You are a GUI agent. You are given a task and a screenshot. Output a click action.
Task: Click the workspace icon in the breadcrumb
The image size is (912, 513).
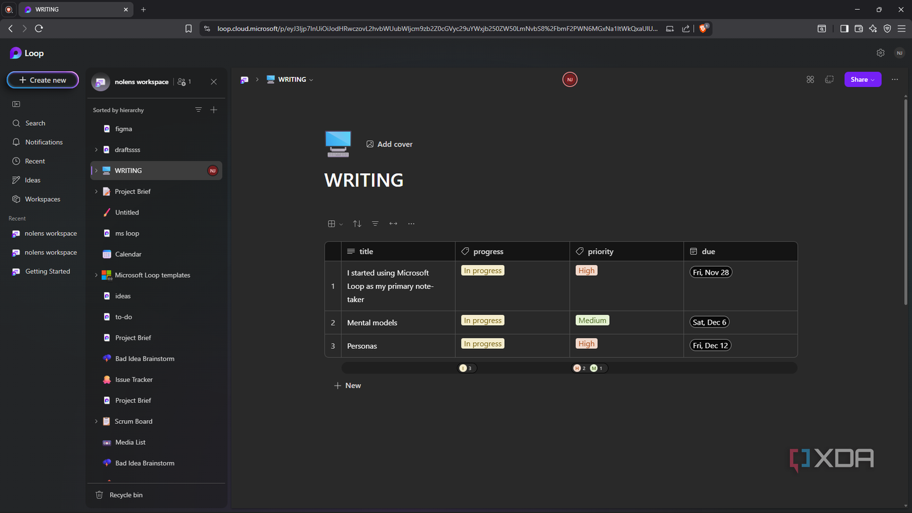click(244, 80)
